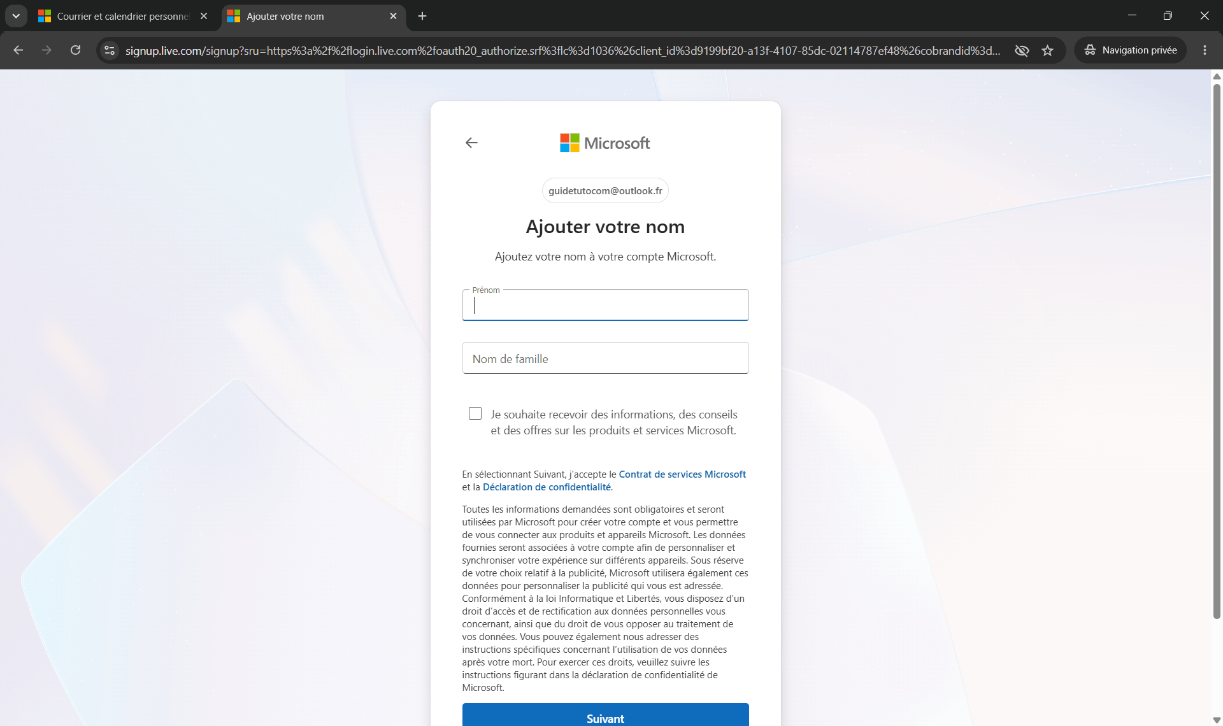
Task: Click the Navigation privée indicator
Action: (x=1130, y=50)
